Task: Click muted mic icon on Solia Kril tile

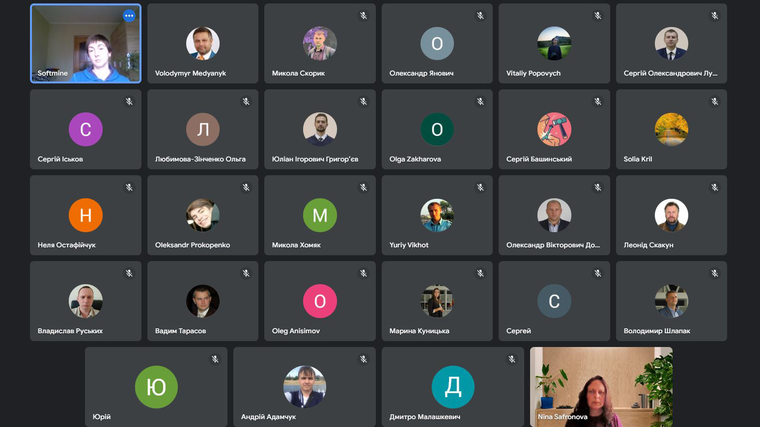Action: [715, 102]
